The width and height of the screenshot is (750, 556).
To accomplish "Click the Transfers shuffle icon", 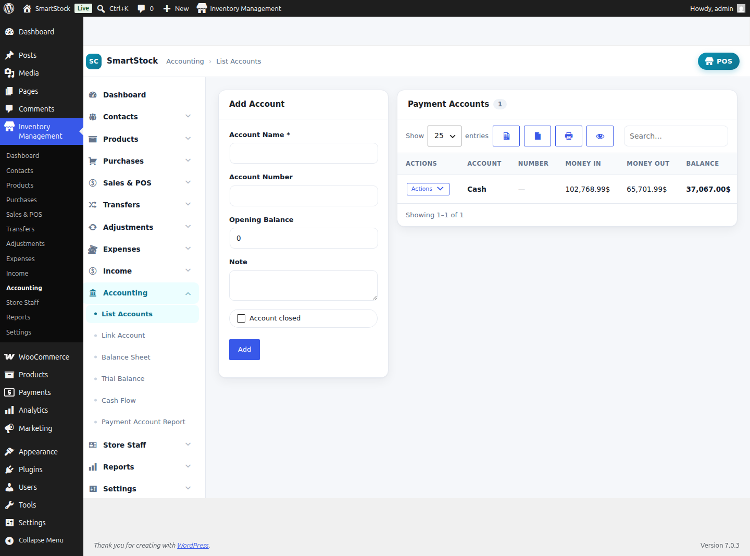I will [x=93, y=205].
